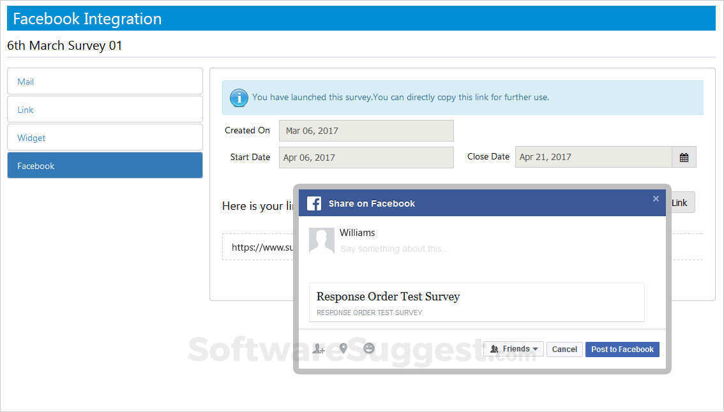Screen dimensions: 724x412
Task: Click the blue info icon
Action: (x=239, y=98)
